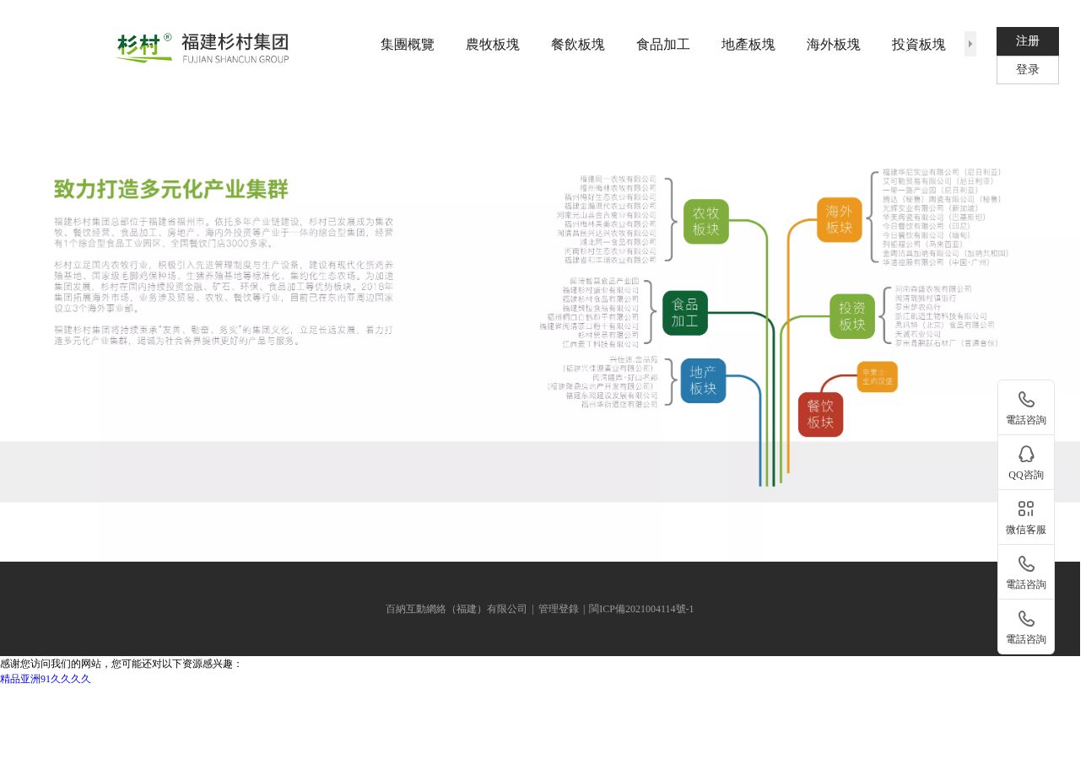Expand more navigation items with the arrow
This screenshot has width=1086, height=759.
coord(970,44)
